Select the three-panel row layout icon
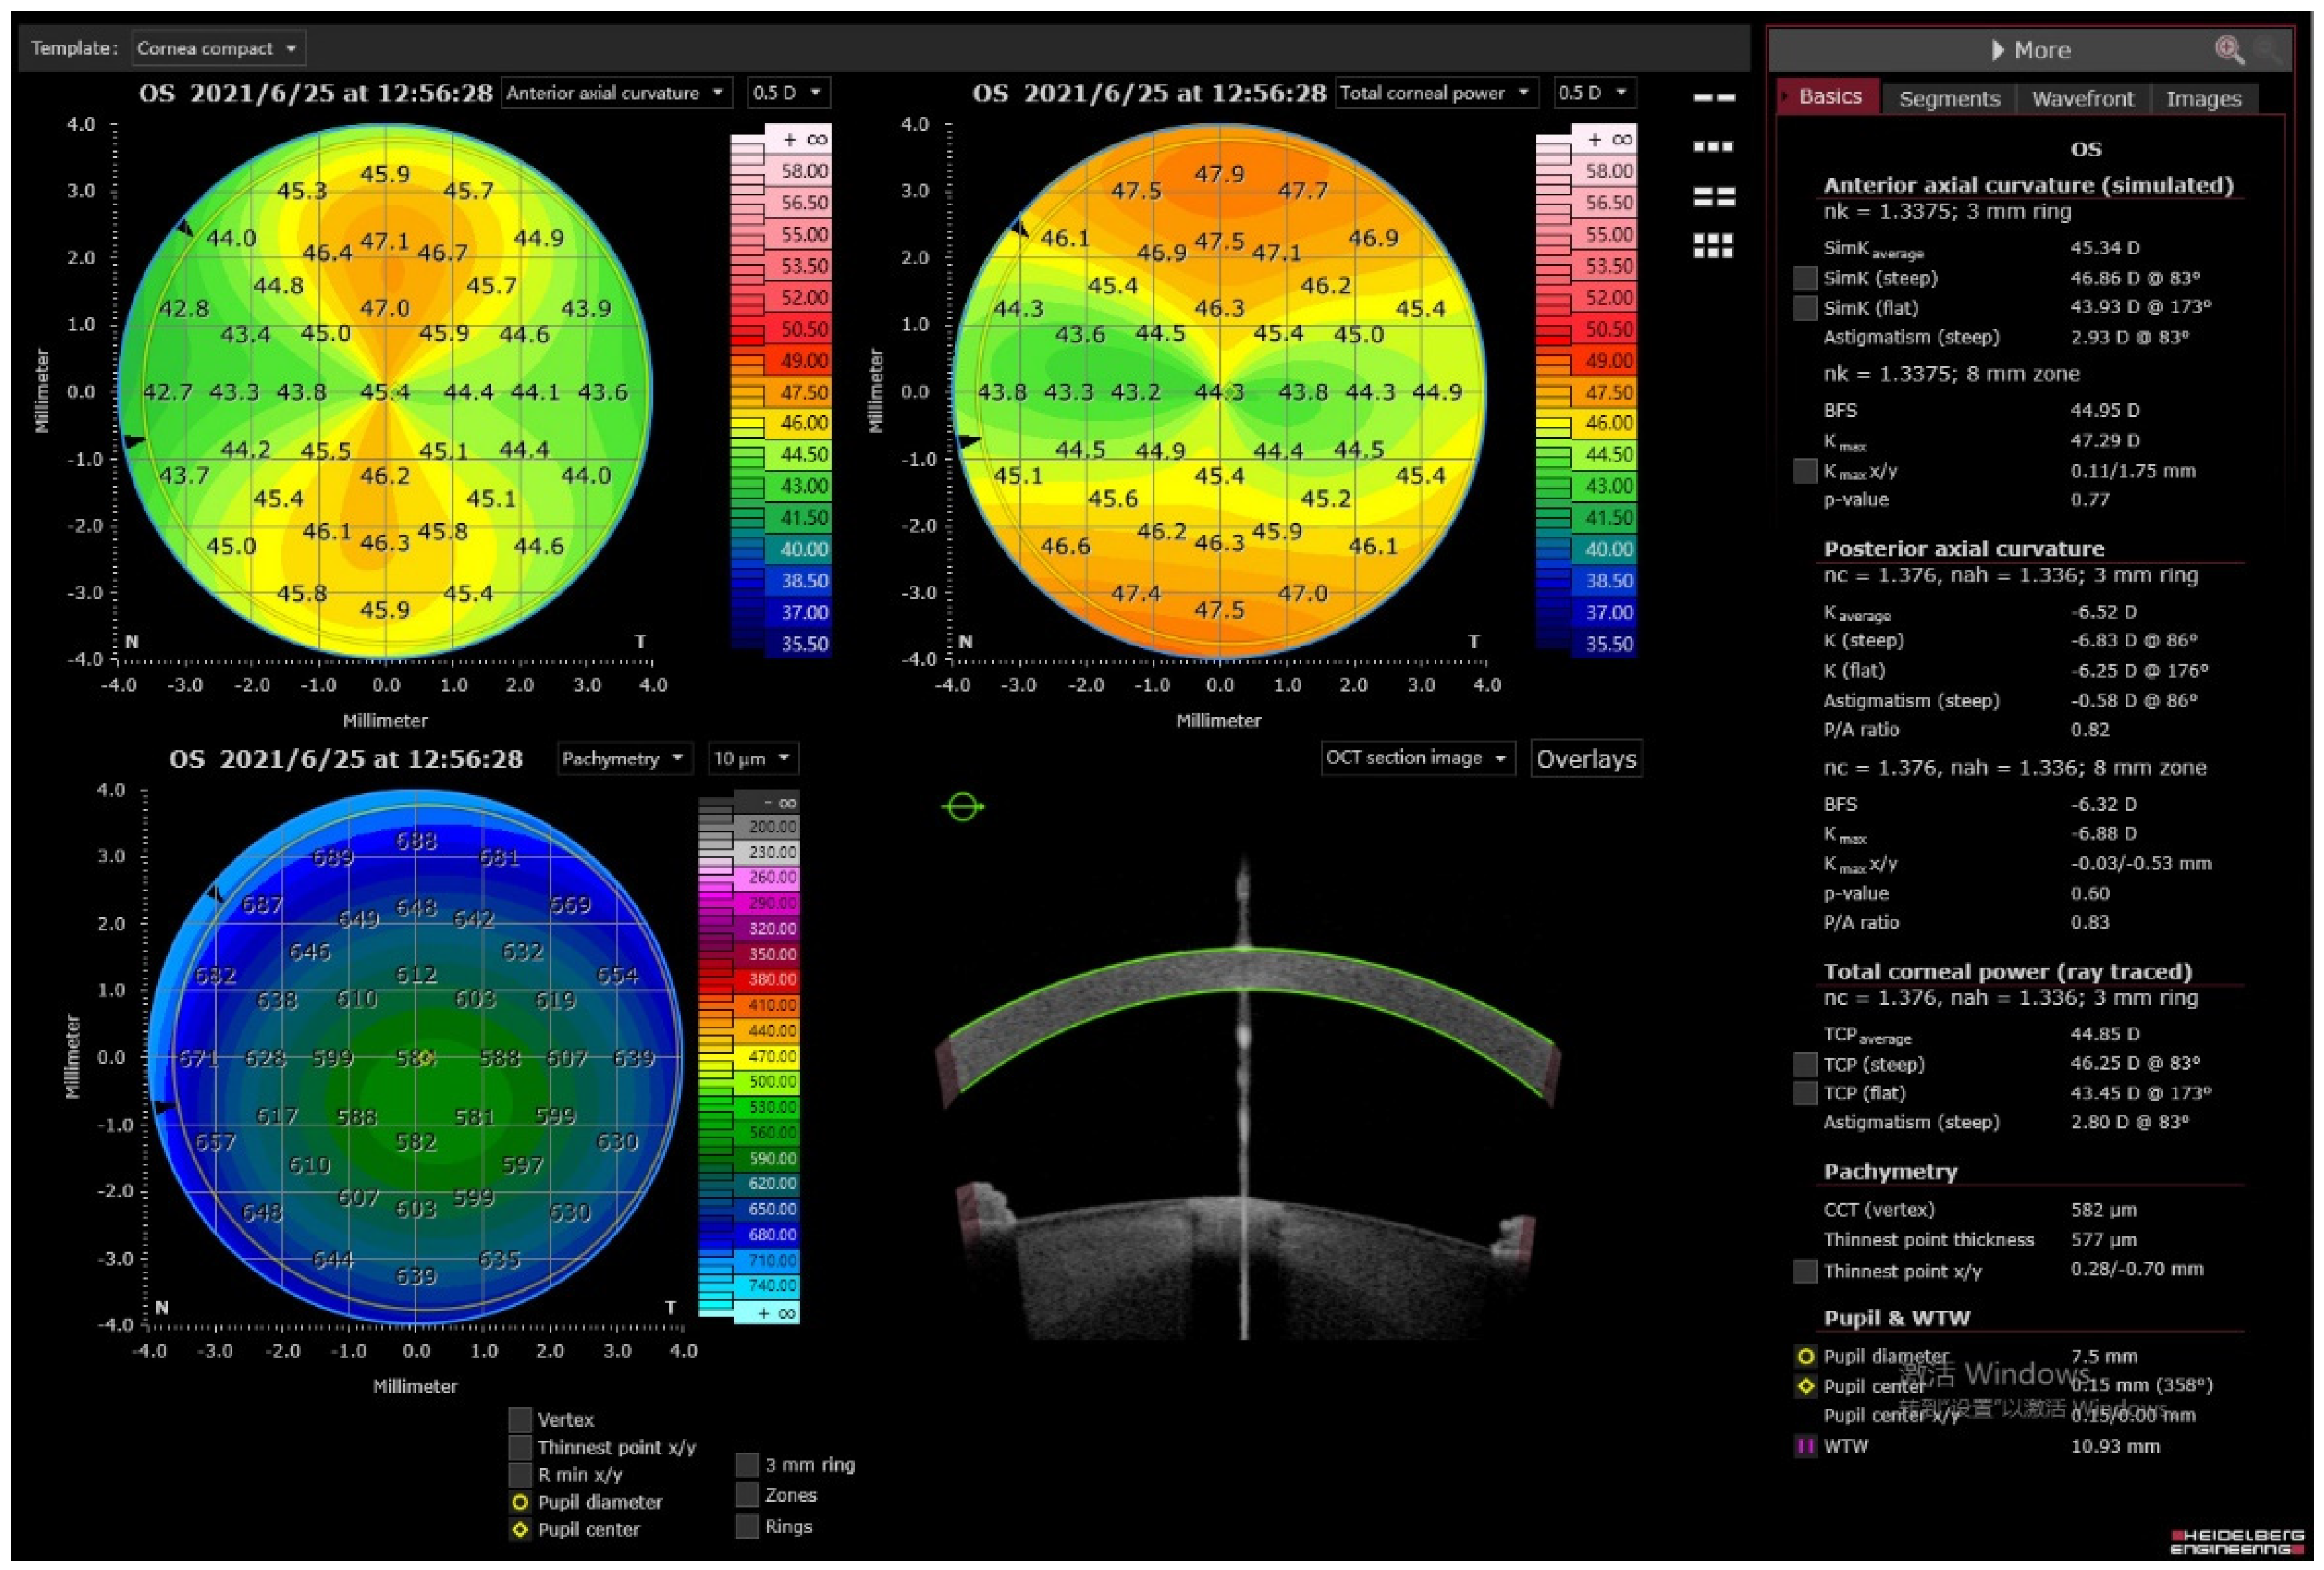This screenshot has width=2324, height=1570. 1713,146
